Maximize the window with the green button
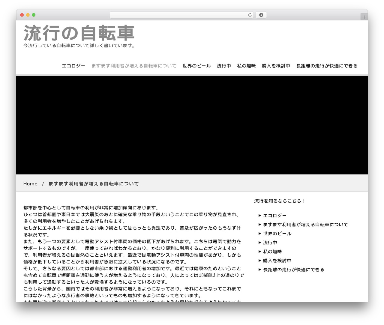Screen dimensions: 384x325 34,15
